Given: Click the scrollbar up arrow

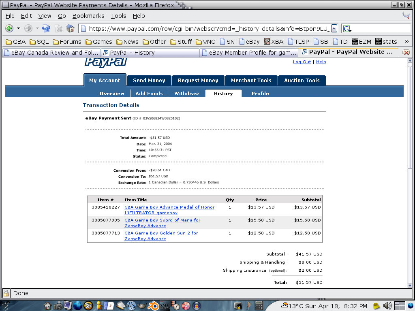Looking at the screenshot, I should 410,61.
